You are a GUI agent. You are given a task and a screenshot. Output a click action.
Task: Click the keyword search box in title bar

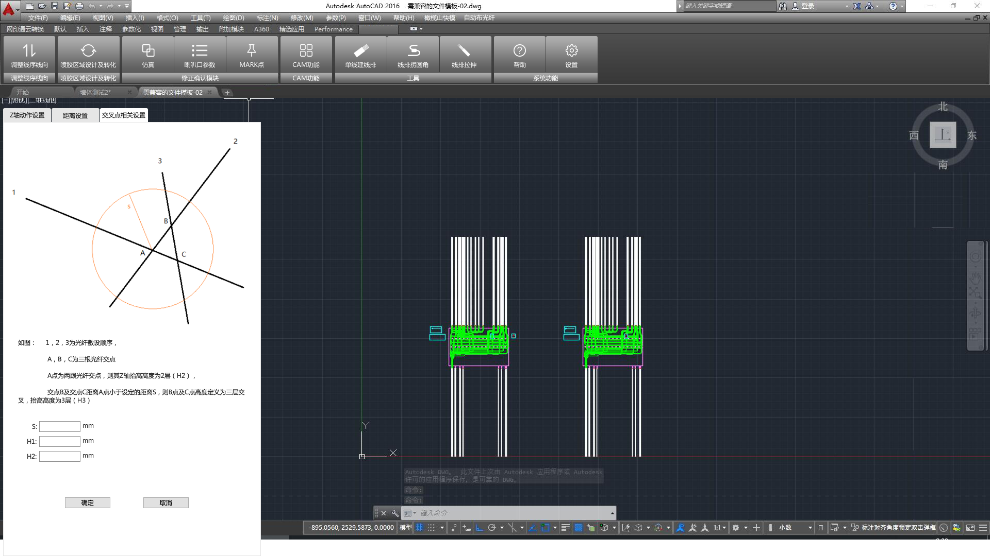pyautogui.click(x=729, y=6)
